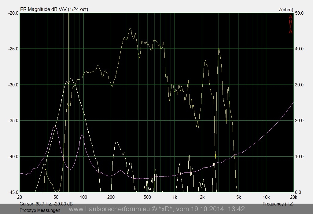Click the 'Cursor: 68.7 Hz, -29.83 dB' readout
The height and width of the screenshot is (214, 313).
click(x=46, y=204)
